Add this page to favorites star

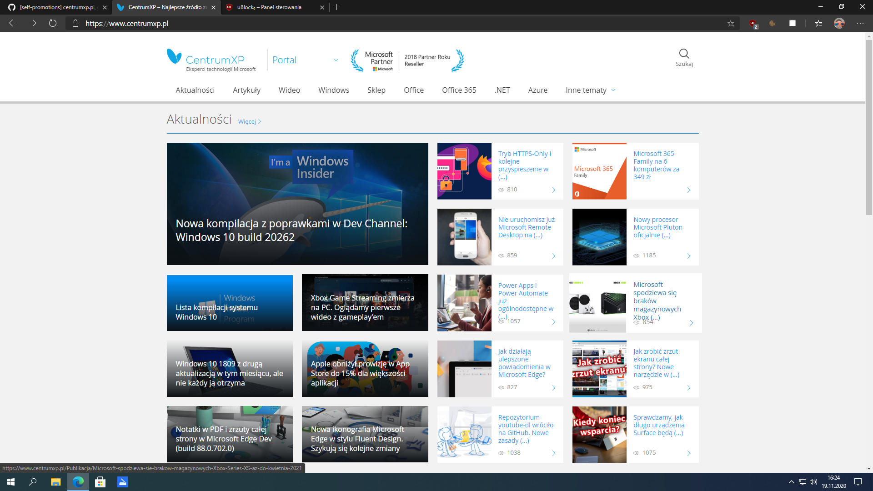point(731,23)
